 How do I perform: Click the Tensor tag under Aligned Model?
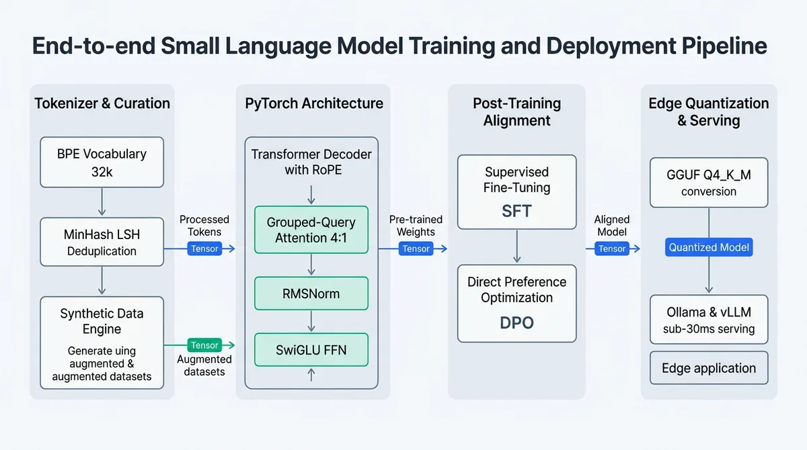pos(612,249)
